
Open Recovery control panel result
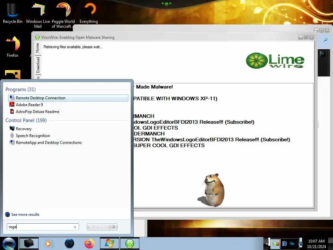pyautogui.click(x=68, y=129)
